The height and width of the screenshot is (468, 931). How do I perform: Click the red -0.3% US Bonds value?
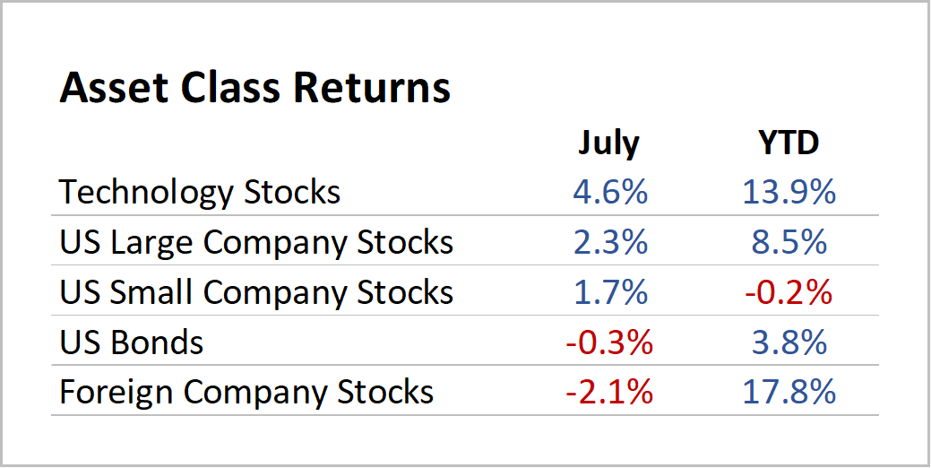pyautogui.click(x=608, y=342)
